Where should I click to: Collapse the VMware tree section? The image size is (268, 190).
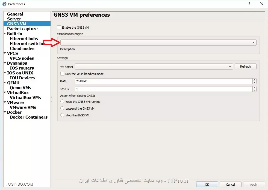click(x=5, y=102)
